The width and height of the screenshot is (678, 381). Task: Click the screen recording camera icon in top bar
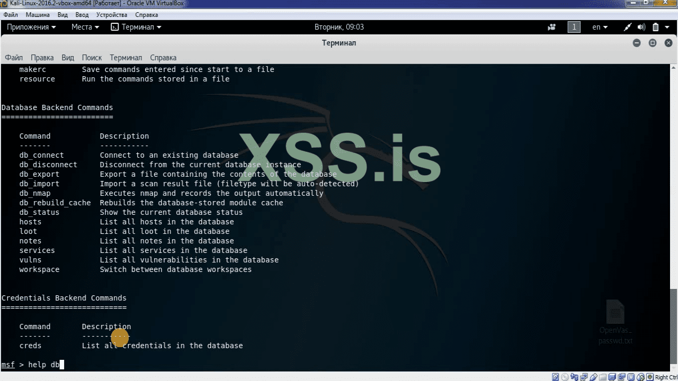(x=552, y=27)
